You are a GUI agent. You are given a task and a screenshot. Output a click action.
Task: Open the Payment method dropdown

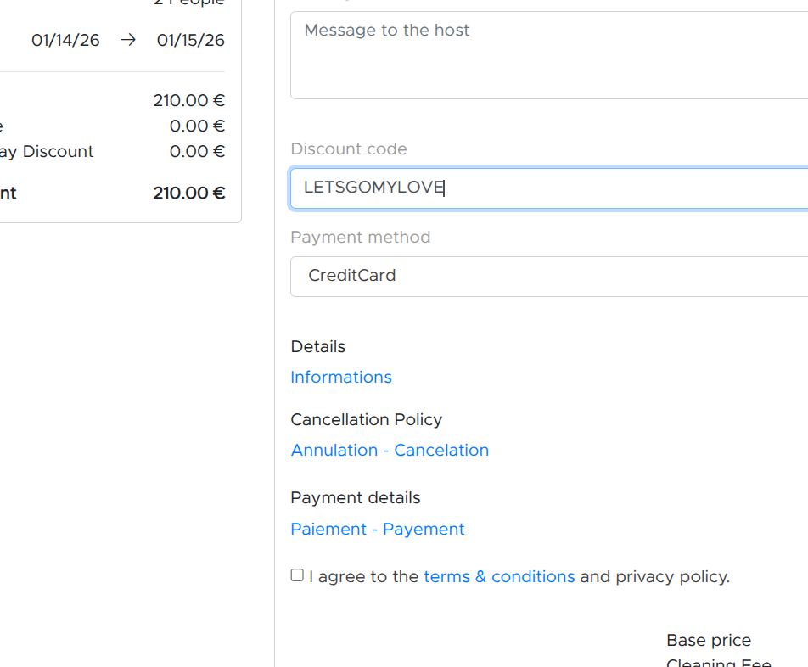pyautogui.click(x=548, y=276)
